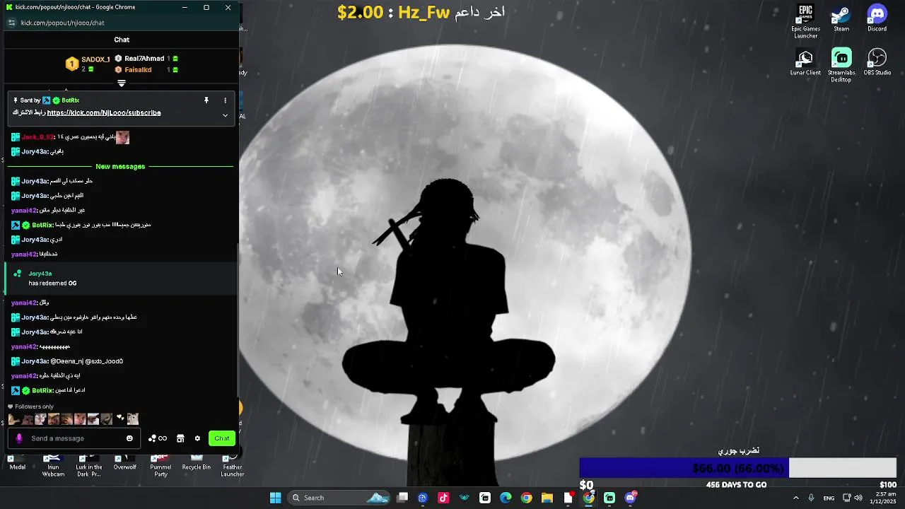
Task: Select the Overwolf desktop shortcut
Action: [x=124, y=464]
